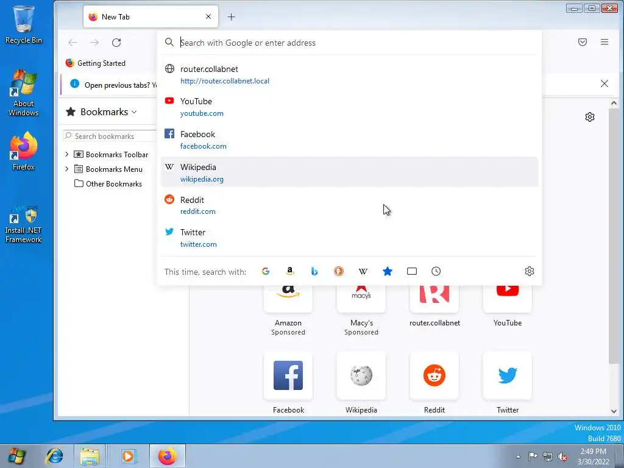
Task: Dismiss the Open previous tabs notification
Action: [604, 83]
